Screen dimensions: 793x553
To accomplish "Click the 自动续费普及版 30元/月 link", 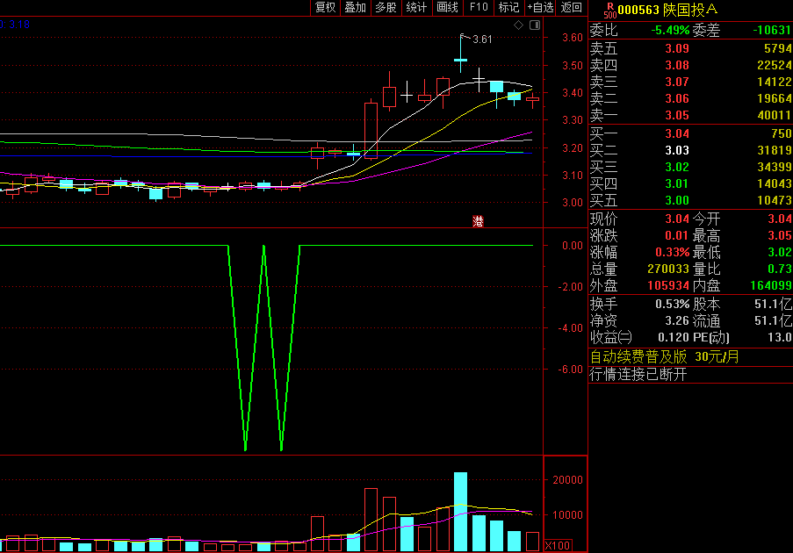I will point(665,357).
